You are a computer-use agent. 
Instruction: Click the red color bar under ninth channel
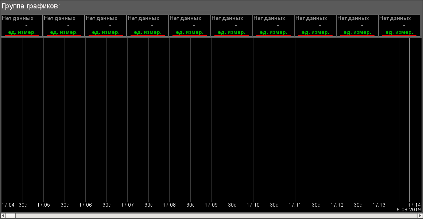click(357, 35)
